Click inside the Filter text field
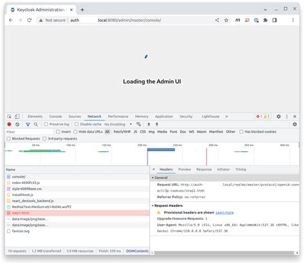 tap(29, 132)
